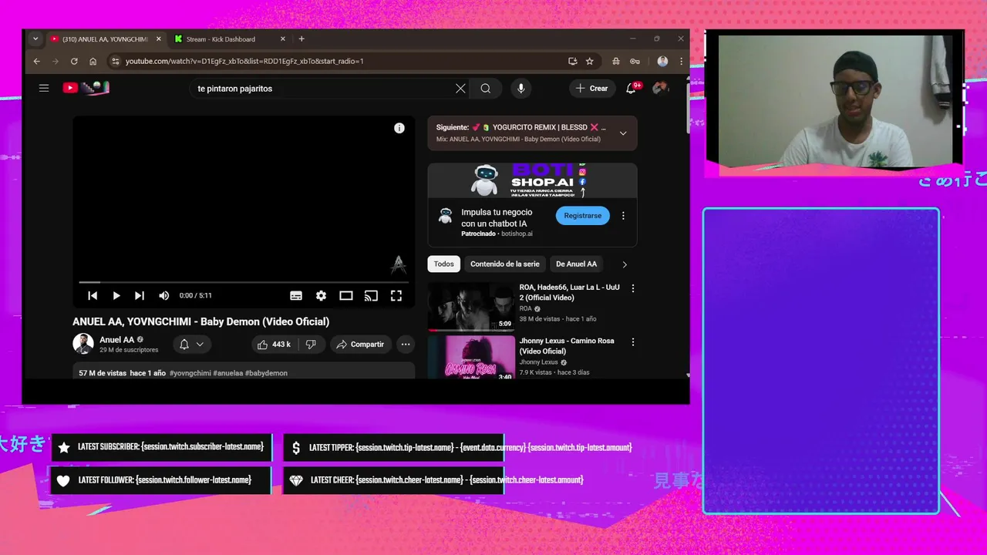Seek on the video progress bar
Image resolution: width=987 pixels, height=555 pixels.
pyautogui.click(x=244, y=283)
